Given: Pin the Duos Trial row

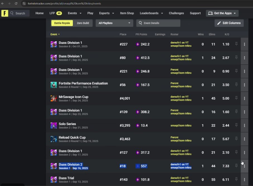Looking at the screenshot, I should [x=236, y=179].
